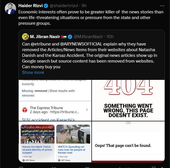Click the blue 'removed' search link

(28, 96)
